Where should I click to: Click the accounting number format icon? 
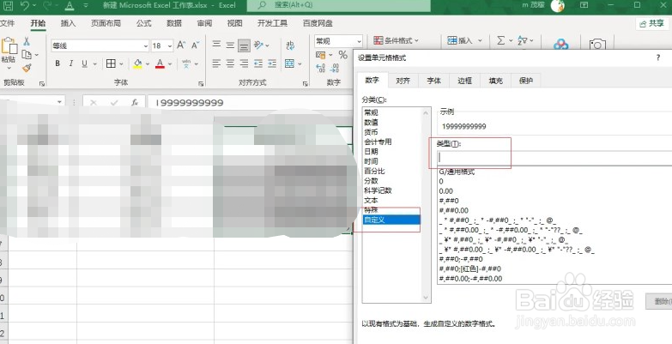[x=320, y=55]
